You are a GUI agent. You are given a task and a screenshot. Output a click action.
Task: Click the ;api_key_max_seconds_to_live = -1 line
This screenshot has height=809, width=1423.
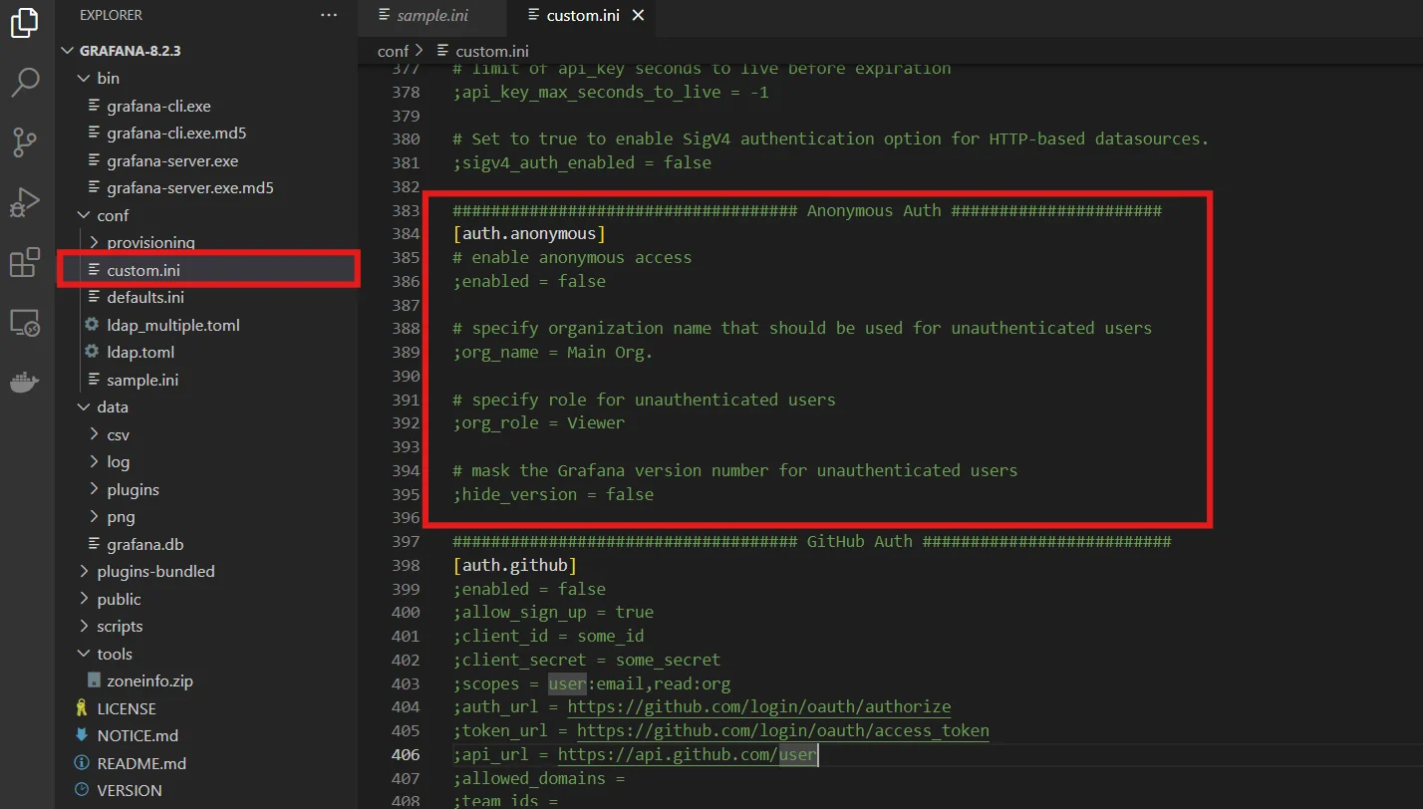click(611, 92)
